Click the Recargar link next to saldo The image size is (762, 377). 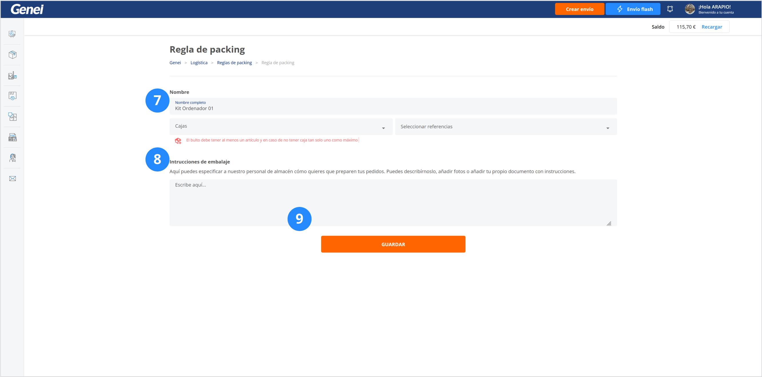click(x=712, y=27)
